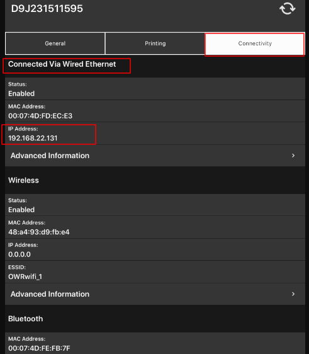Open the Printing tab
The width and height of the screenshot is (309, 354).
(x=155, y=43)
